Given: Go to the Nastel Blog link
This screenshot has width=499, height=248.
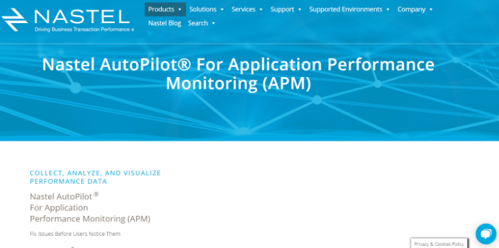Looking at the screenshot, I should coord(165,23).
